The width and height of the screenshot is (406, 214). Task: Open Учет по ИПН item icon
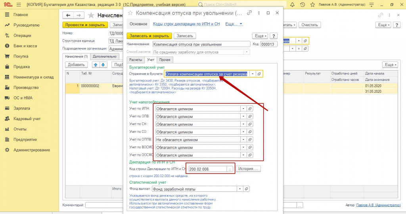[x=250, y=109]
